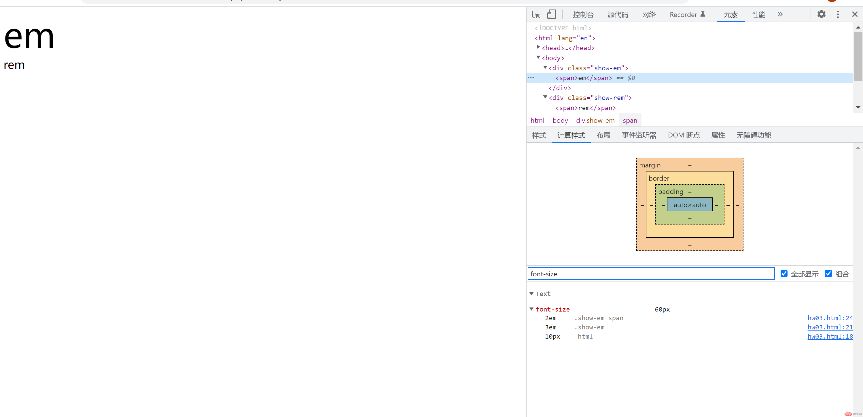Select html in the breadcrumb bar
Viewport: 863px width, 417px height.
click(x=537, y=120)
